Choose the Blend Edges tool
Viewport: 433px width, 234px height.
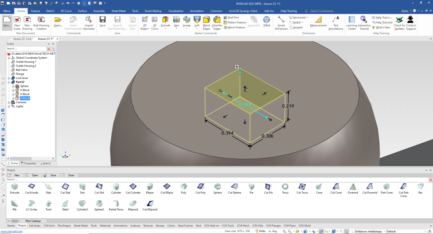[x=206, y=22]
